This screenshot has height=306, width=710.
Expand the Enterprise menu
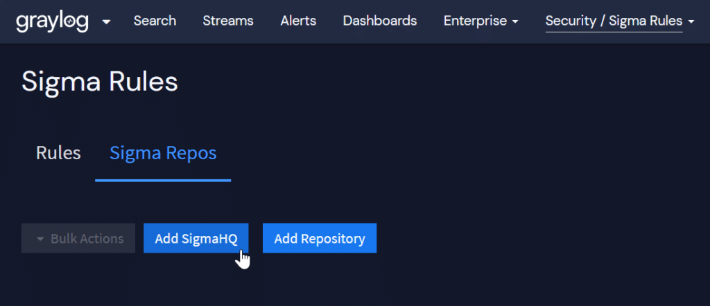476,21
